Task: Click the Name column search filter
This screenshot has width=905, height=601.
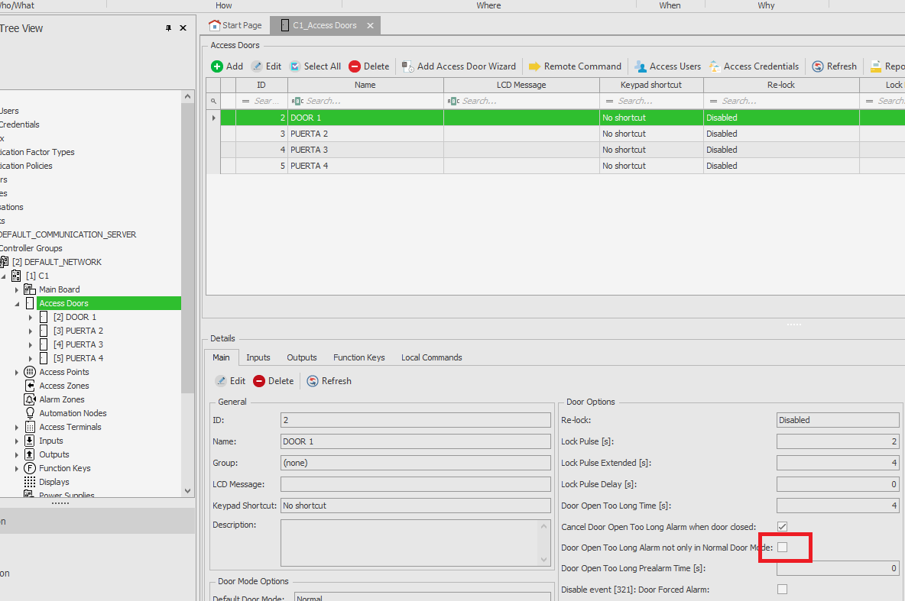Action: (365, 101)
